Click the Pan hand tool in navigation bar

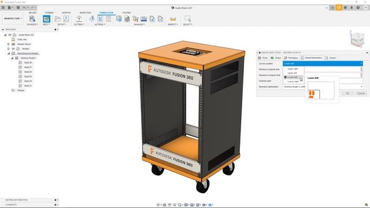click(169, 205)
